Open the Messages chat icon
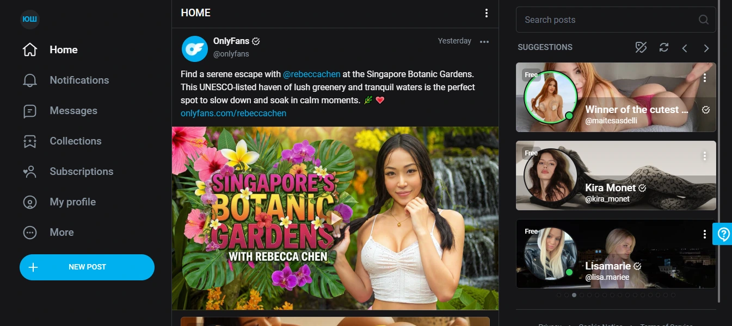Viewport: 732px width, 326px height. click(30, 111)
